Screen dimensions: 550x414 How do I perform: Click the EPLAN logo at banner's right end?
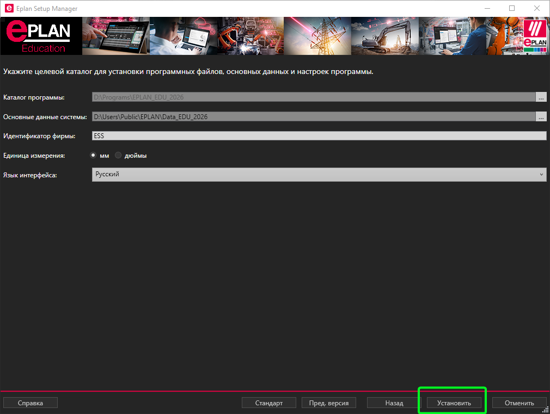pyautogui.click(x=535, y=35)
